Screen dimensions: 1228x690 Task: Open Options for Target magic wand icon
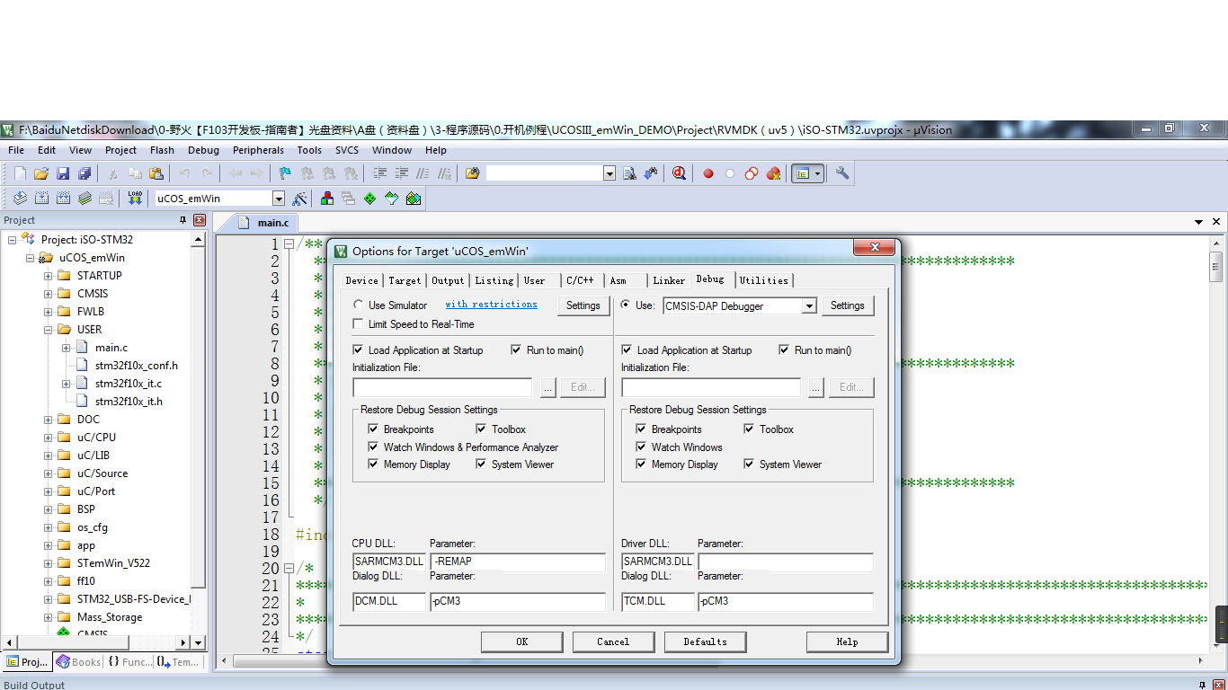click(x=300, y=199)
